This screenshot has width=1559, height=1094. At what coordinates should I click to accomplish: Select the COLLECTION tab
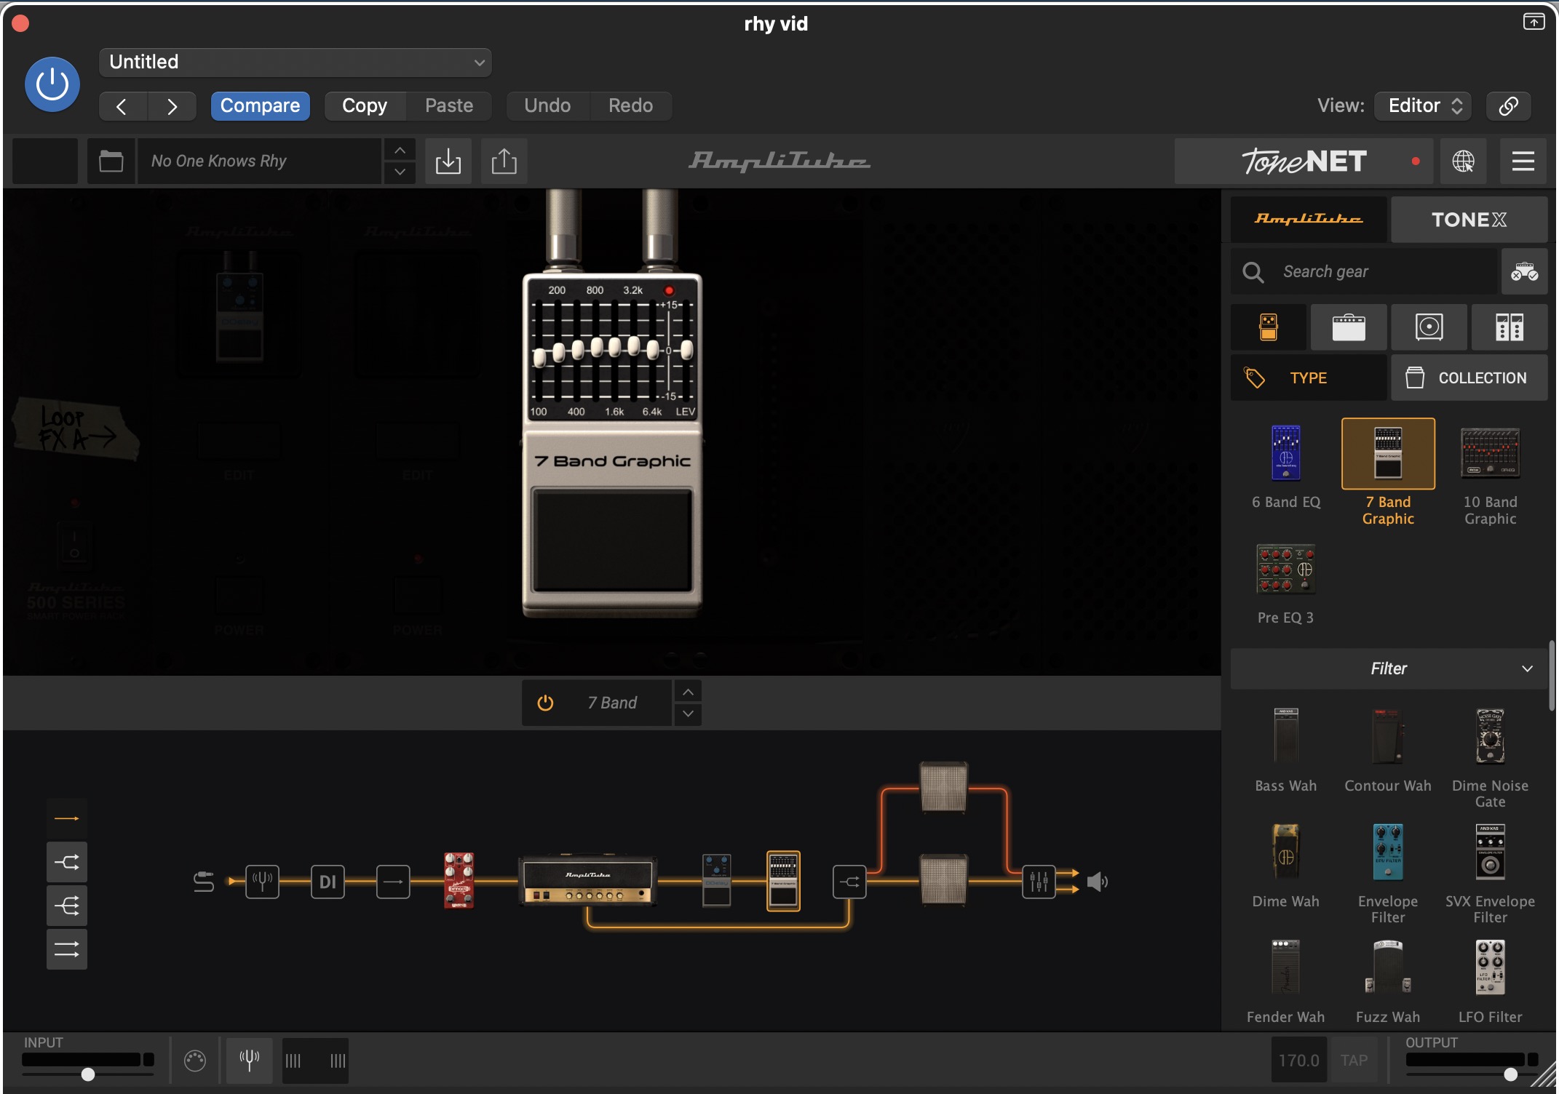point(1469,378)
